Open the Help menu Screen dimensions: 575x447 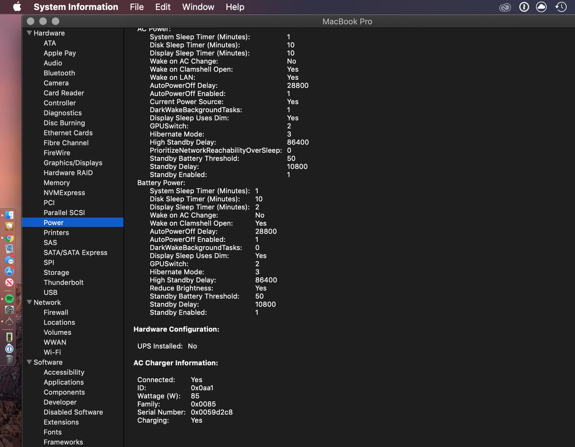235,7
